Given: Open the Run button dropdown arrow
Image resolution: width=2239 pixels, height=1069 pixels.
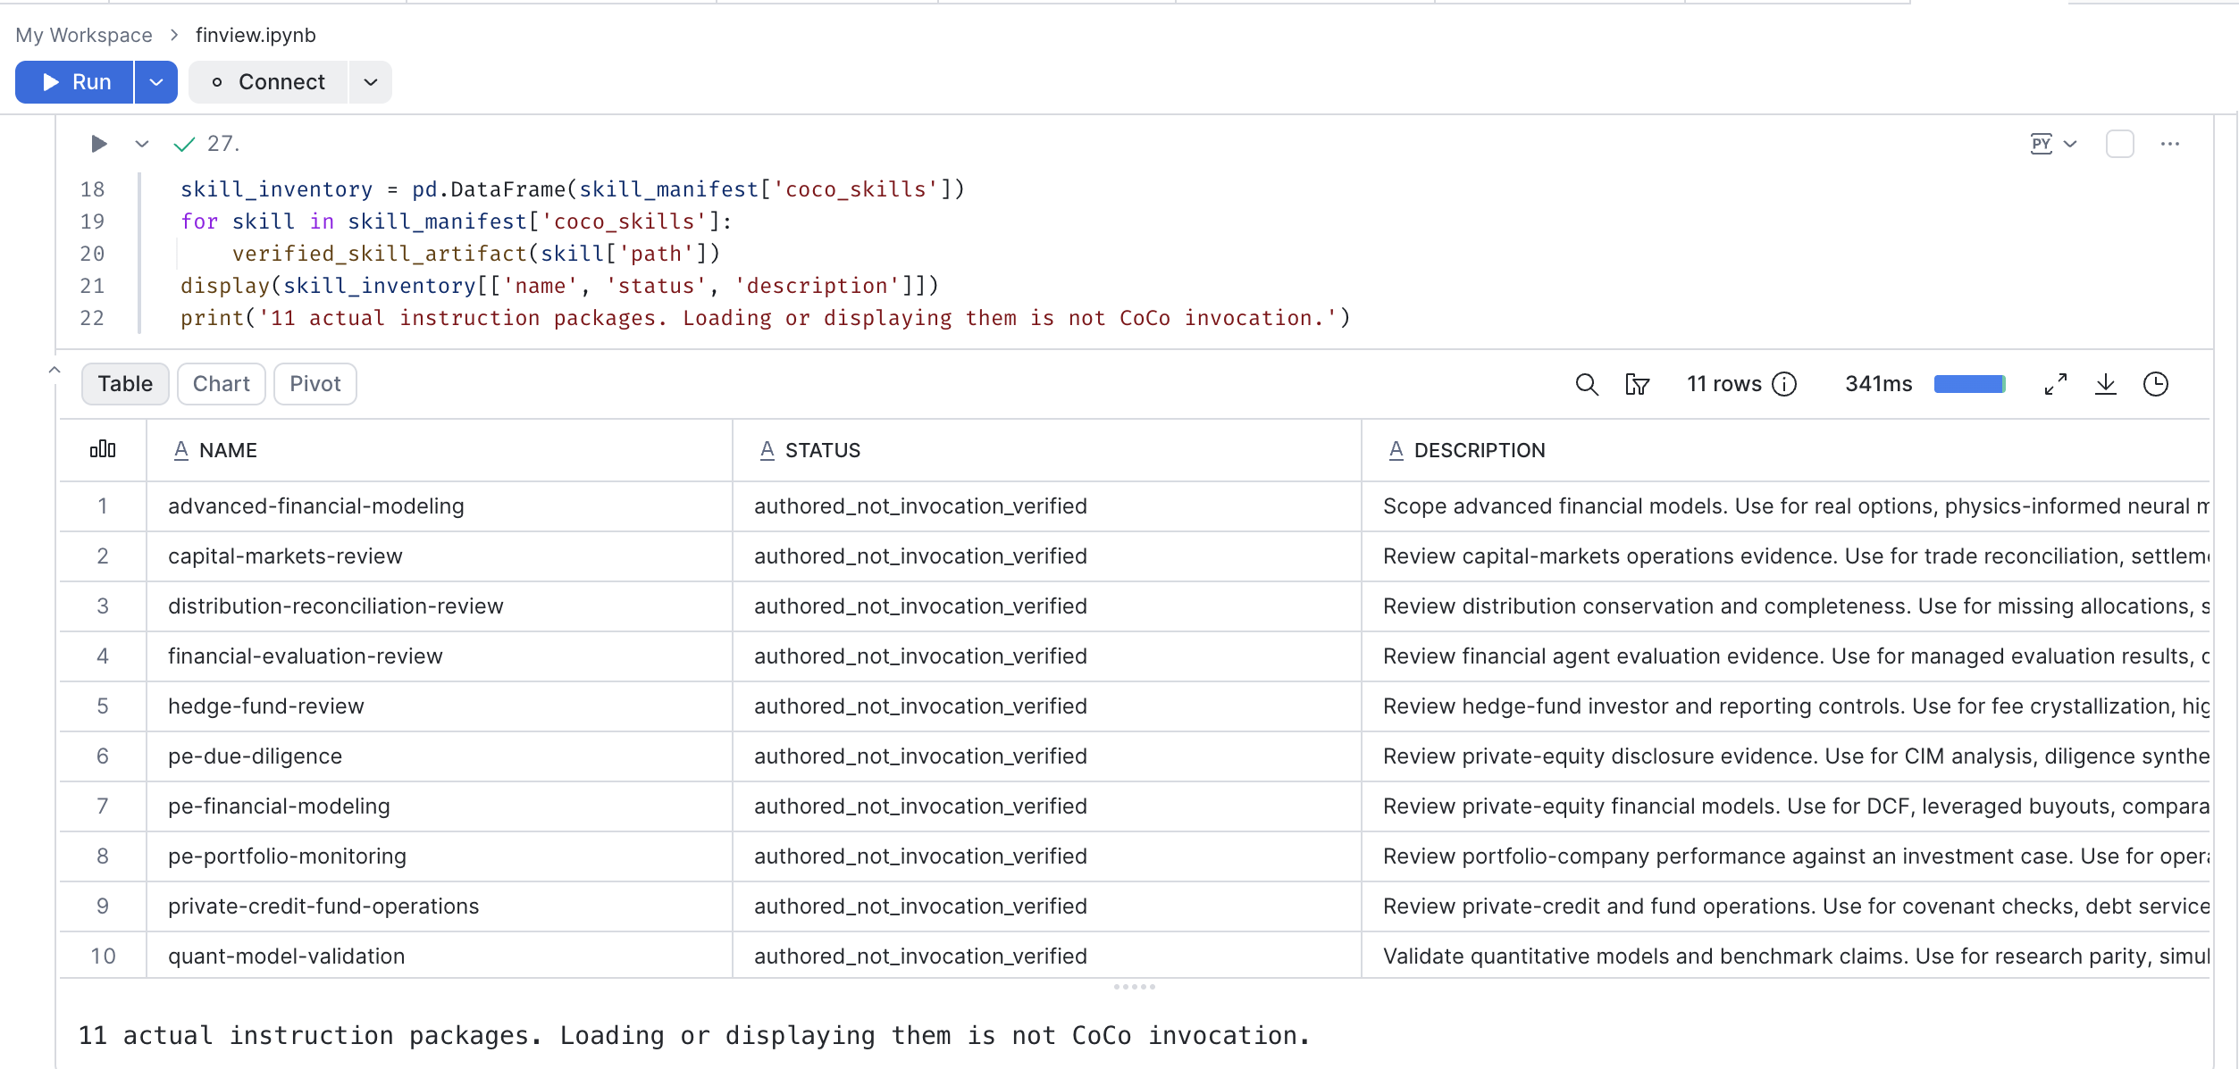Looking at the screenshot, I should coord(156,82).
